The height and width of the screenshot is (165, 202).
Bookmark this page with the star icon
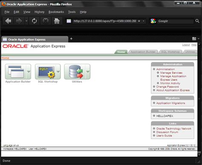click(139, 21)
